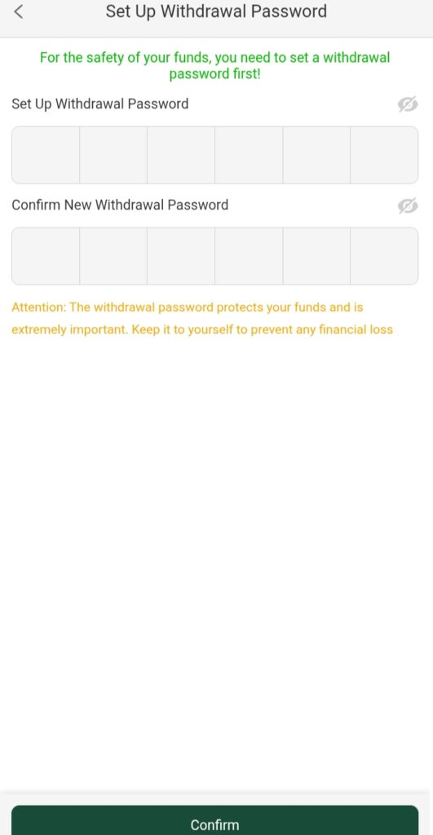This screenshot has height=835, width=433.
Task: Select third digit box of Set Up password
Action: coord(181,155)
